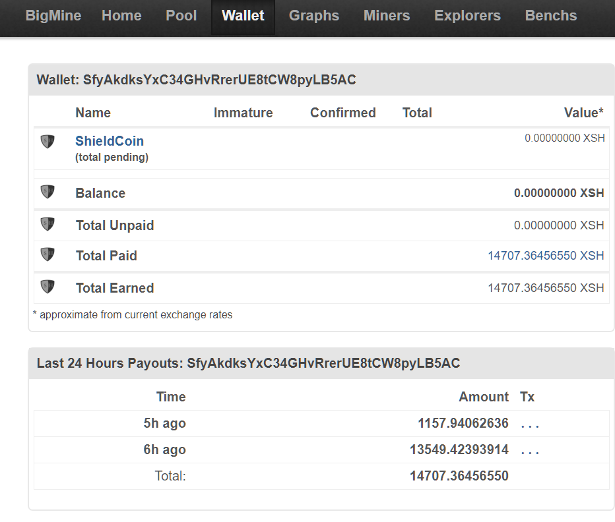This screenshot has height=522, width=615.
Task: Click the Total Paid amount link
Action: coord(546,256)
